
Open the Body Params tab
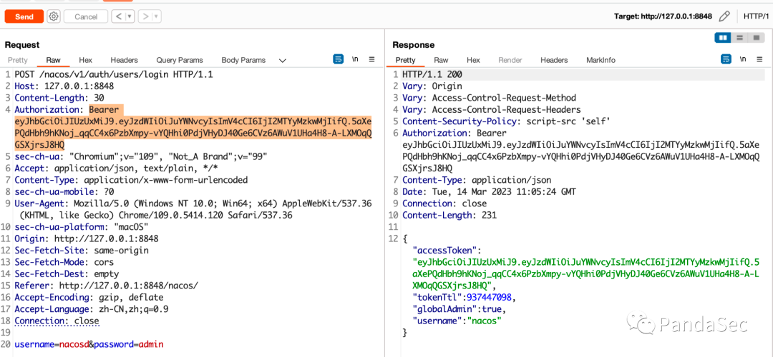[243, 60]
